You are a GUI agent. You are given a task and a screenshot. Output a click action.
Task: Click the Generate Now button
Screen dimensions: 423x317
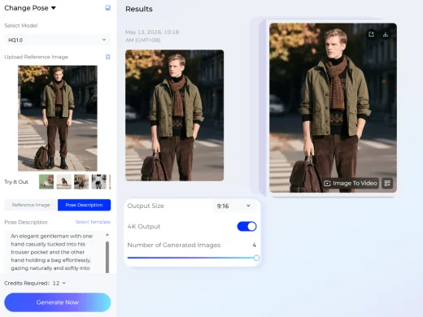[x=58, y=302]
